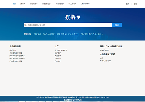Expand the 专题报告 dropdown in navbar
This screenshot has width=145, height=102.
(x=34, y=4)
